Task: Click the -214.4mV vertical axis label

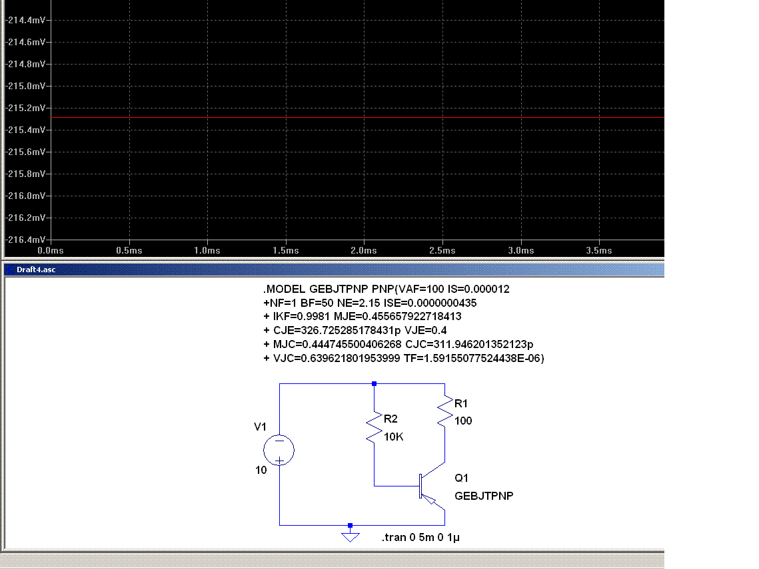Action: (25, 21)
